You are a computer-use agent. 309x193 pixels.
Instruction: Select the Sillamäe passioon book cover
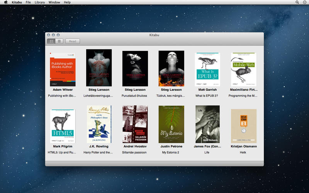135,124
